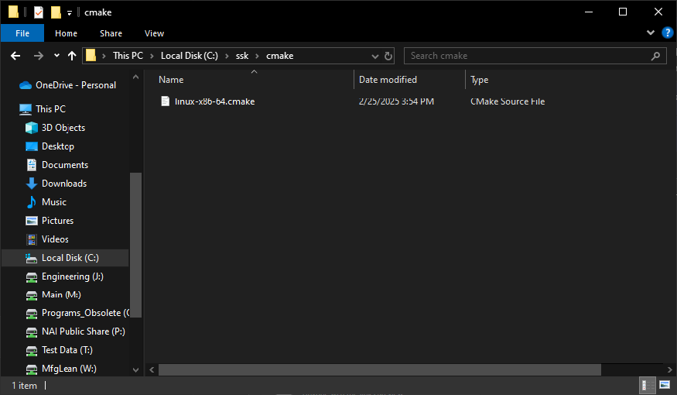Click the address bar folder icon
The height and width of the screenshot is (395, 677).
click(x=91, y=55)
